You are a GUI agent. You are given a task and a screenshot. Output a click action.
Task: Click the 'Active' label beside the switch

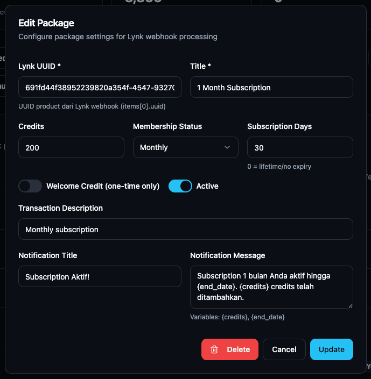click(207, 186)
